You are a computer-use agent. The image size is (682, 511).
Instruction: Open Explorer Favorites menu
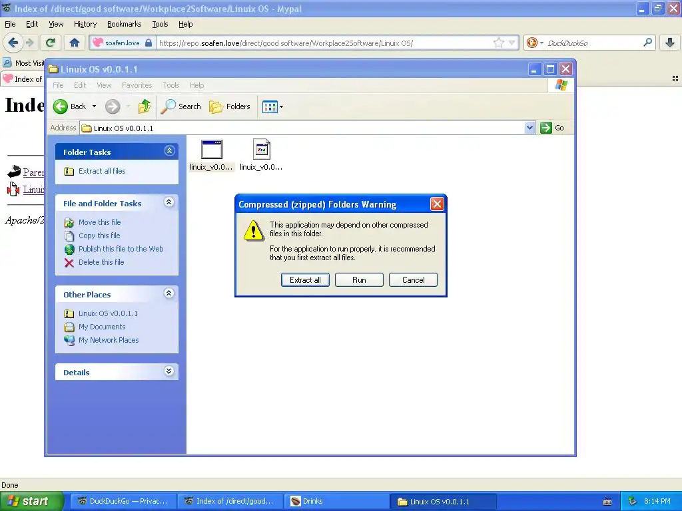137,85
